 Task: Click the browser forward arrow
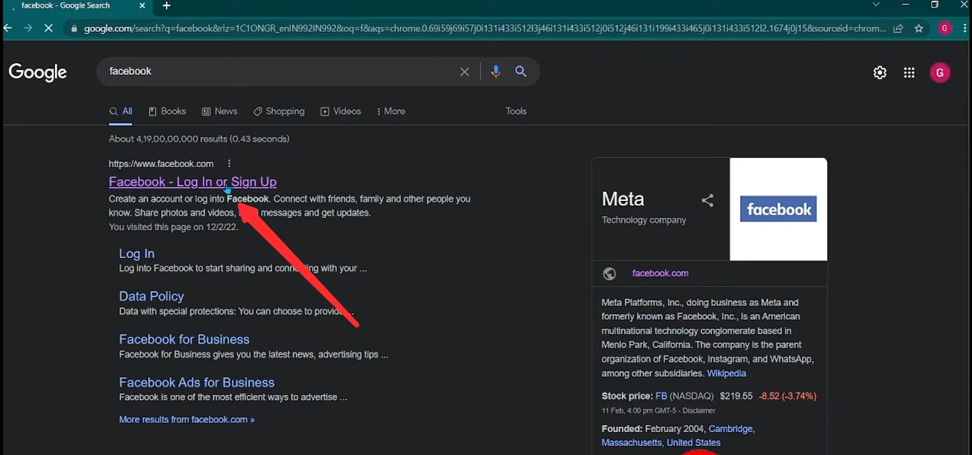[x=28, y=28]
